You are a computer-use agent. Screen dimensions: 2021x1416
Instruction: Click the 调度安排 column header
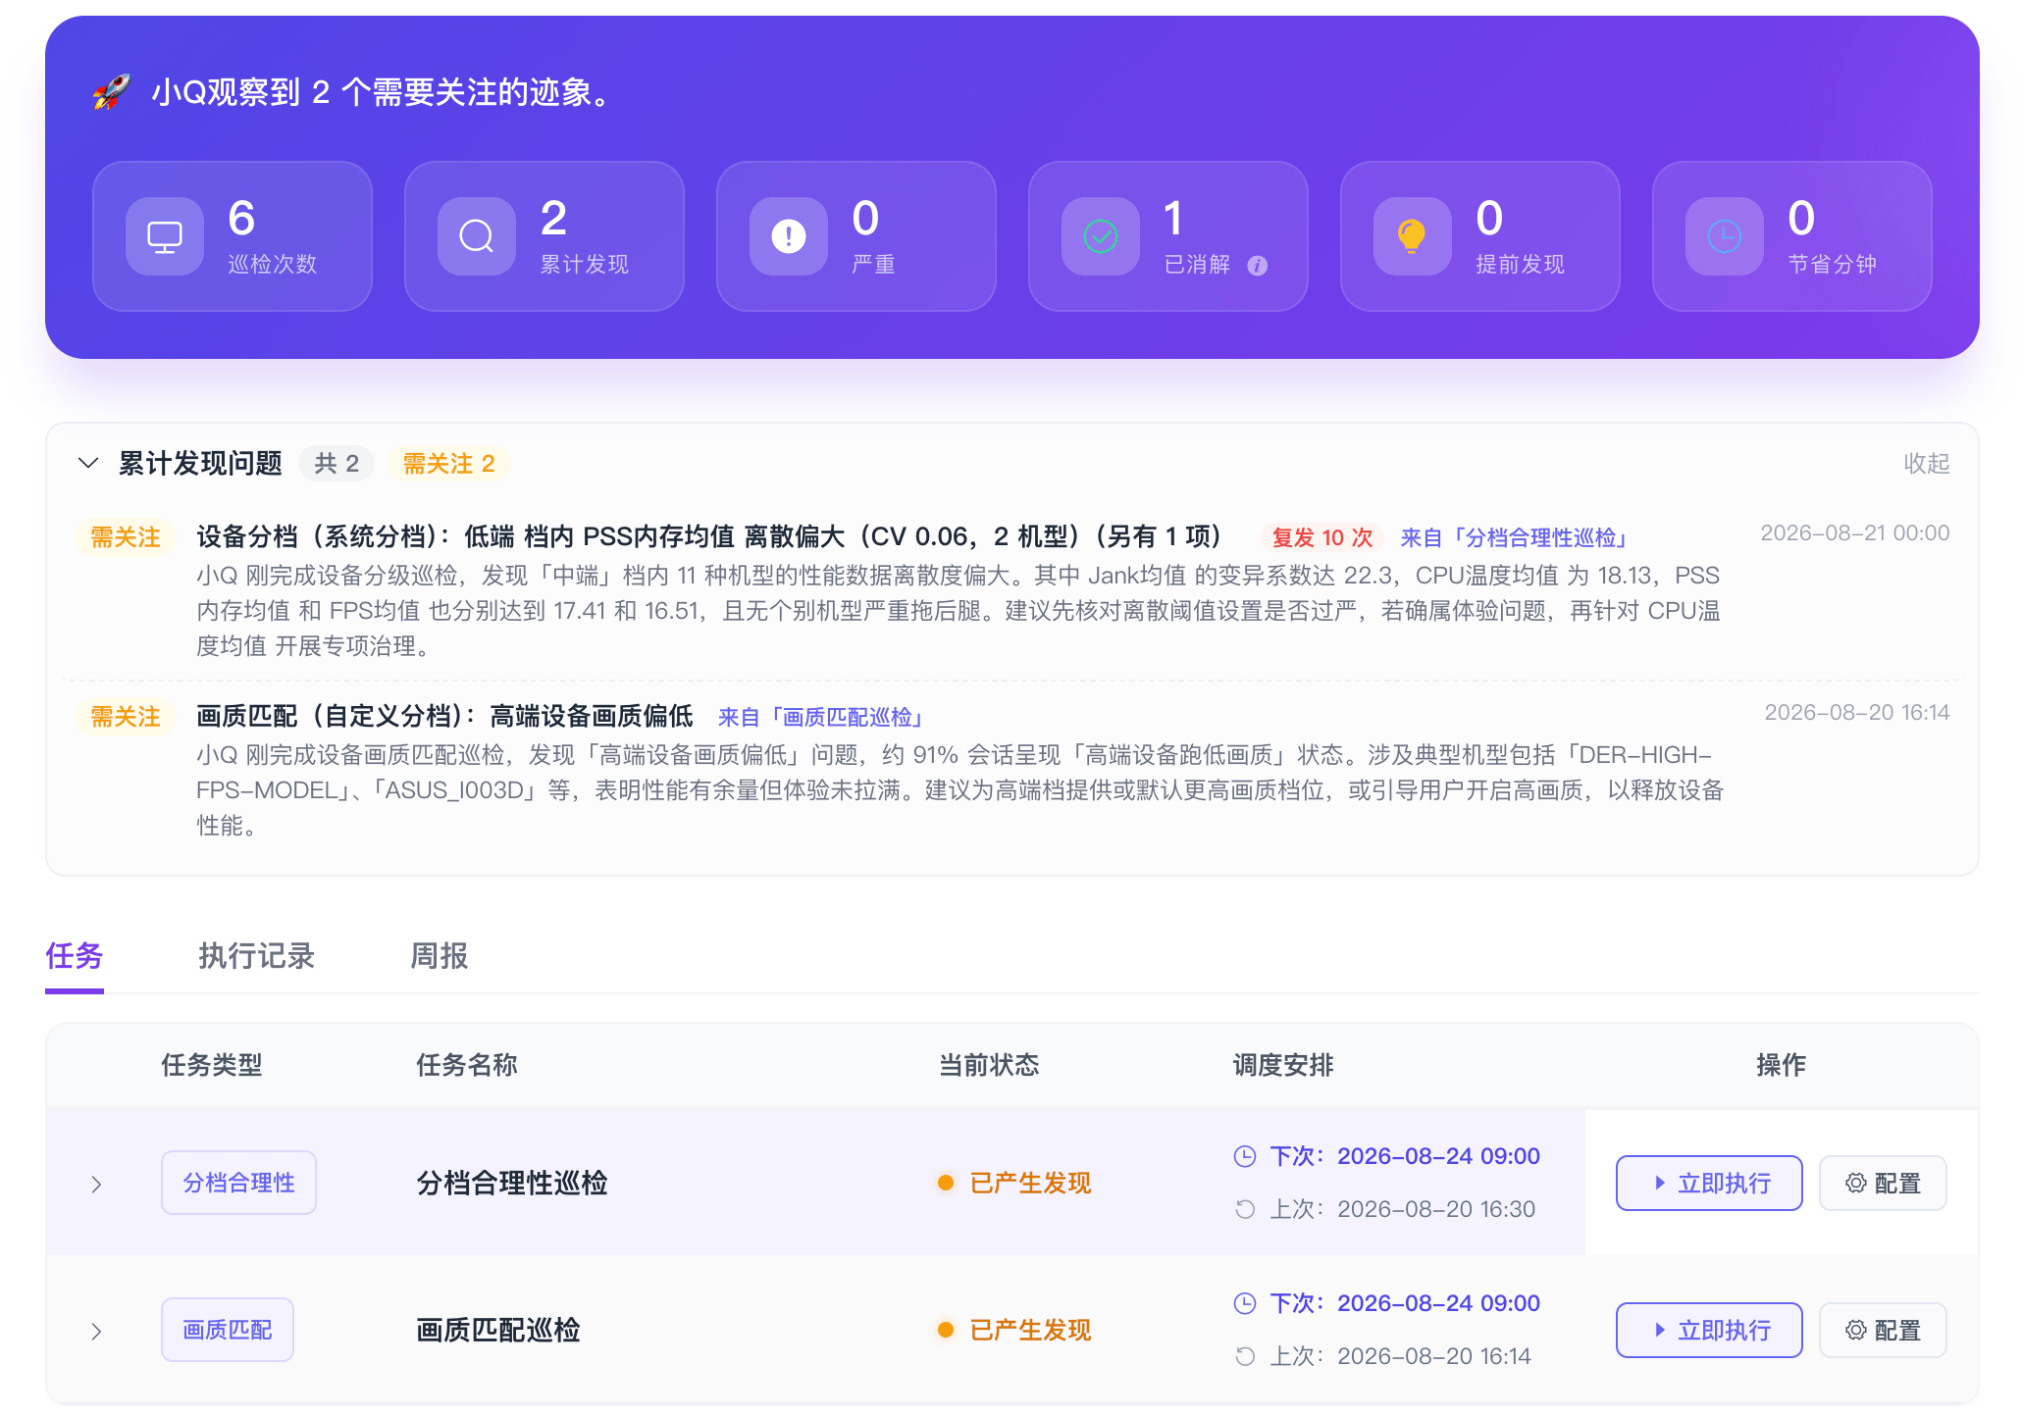point(1282,1065)
